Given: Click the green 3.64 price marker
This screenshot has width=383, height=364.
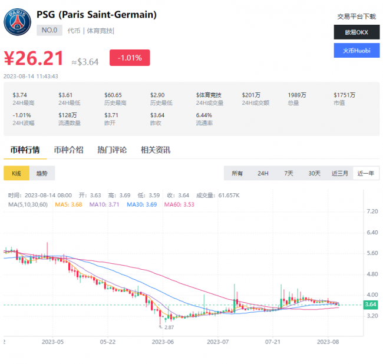Looking at the screenshot, I should click(x=371, y=305).
